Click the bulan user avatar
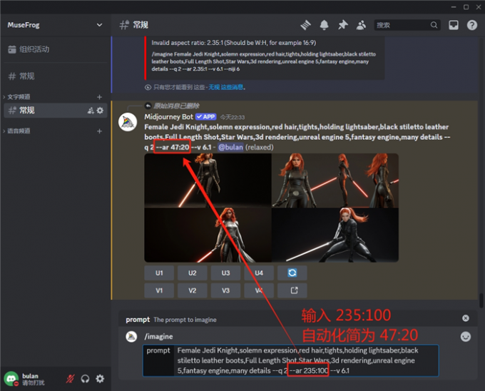The width and height of the screenshot is (485, 391). pyautogui.click(x=11, y=379)
